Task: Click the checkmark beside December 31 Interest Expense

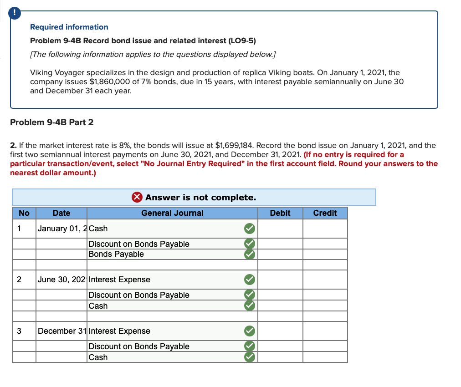Action: (x=249, y=331)
